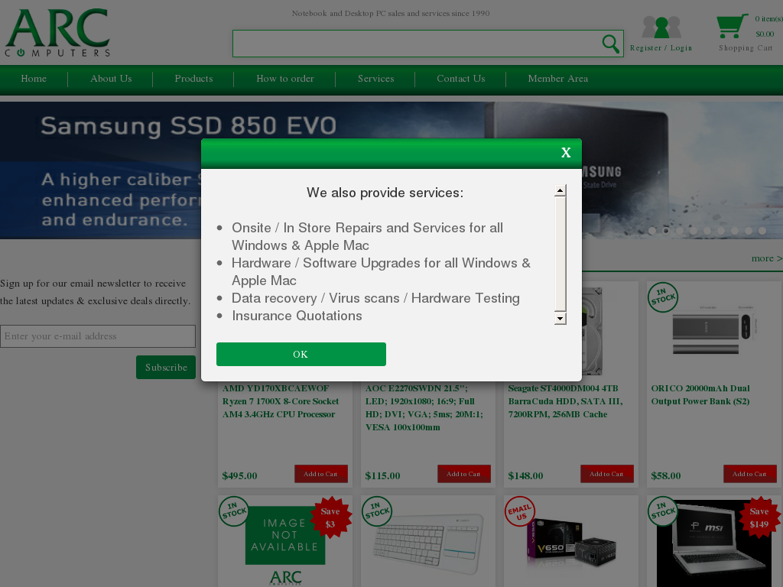Click the Subscribe button
This screenshot has width=783, height=587.
point(166,368)
